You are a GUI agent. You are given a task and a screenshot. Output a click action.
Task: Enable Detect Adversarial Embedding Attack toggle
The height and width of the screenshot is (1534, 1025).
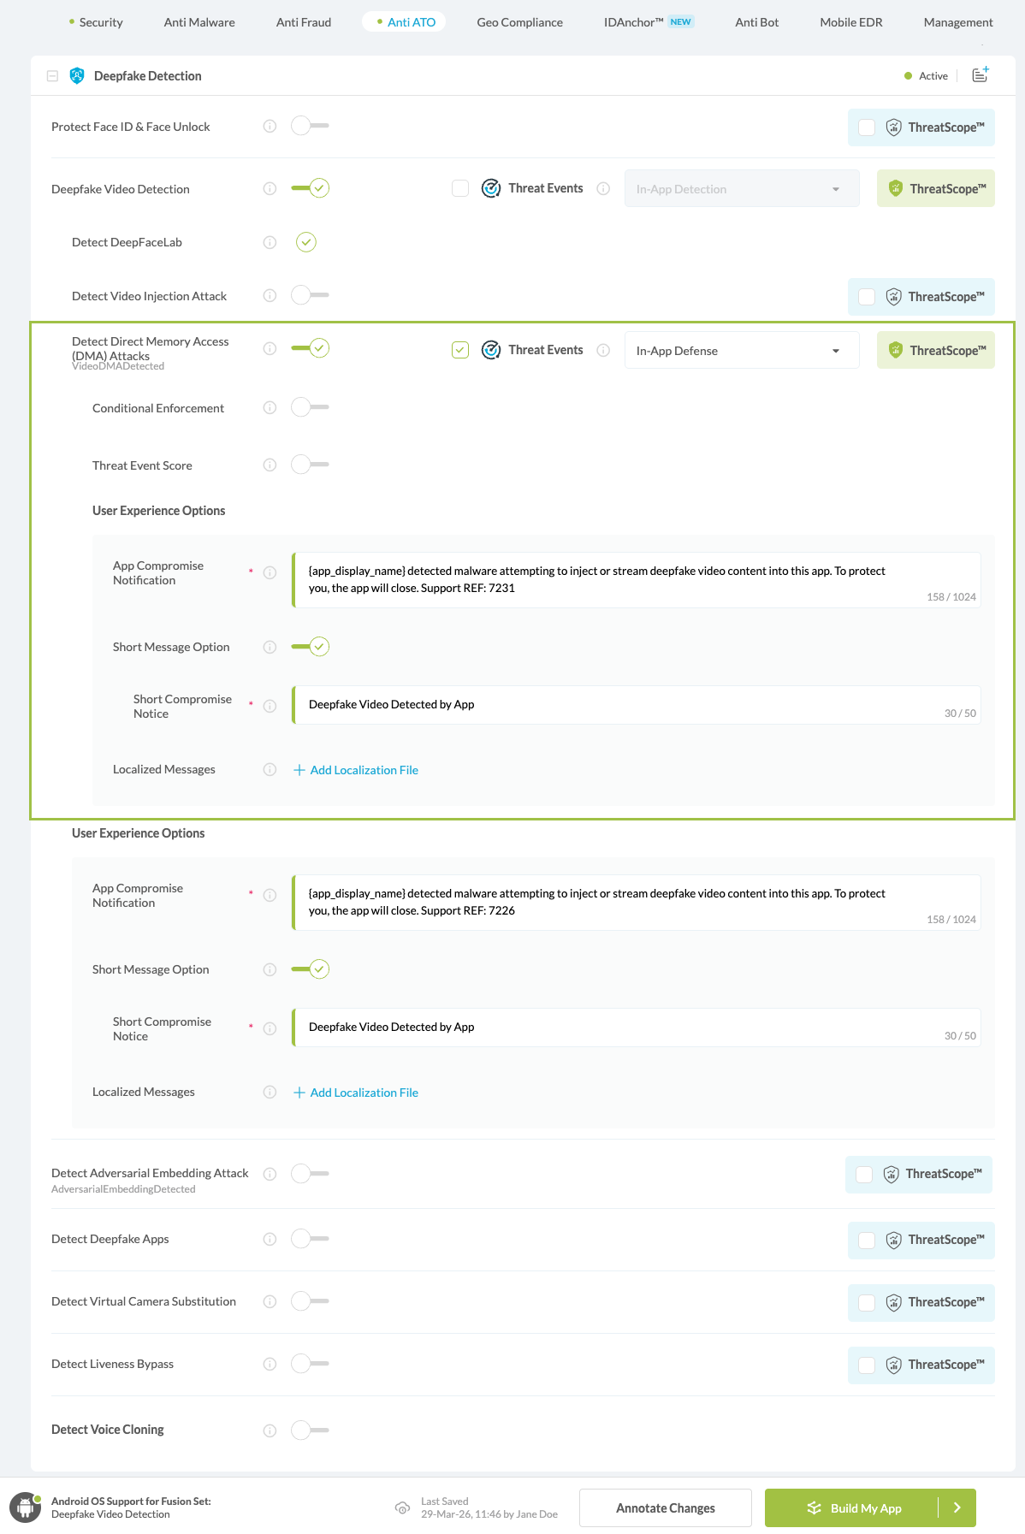[310, 1173]
